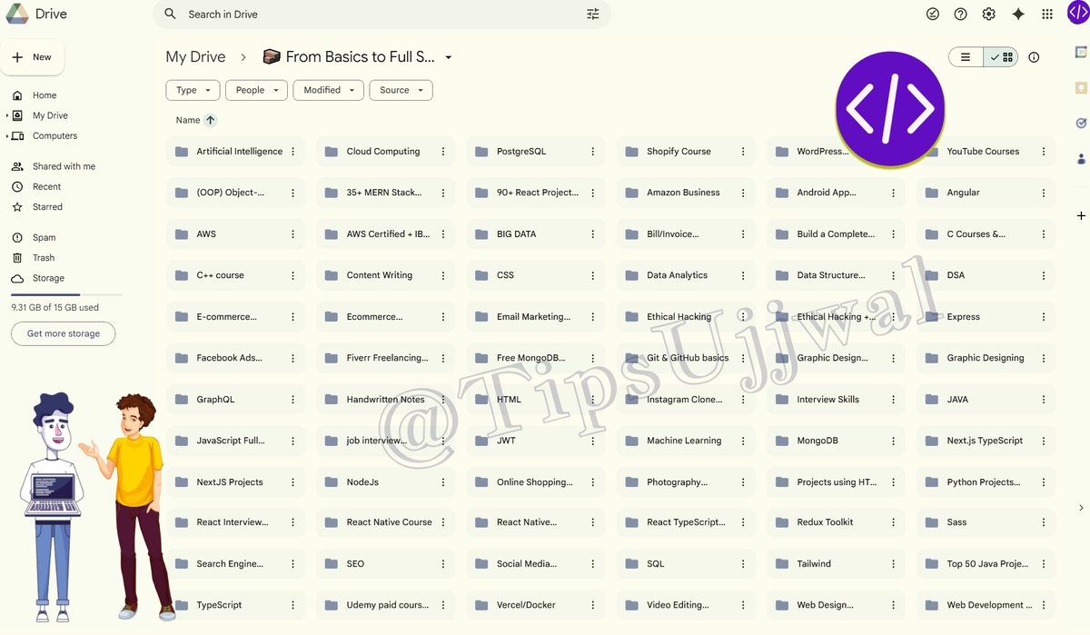The width and height of the screenshot is (1090, 635).
Task: Open more actions for Redux Toolkit folder
Action: pos(893,522)
